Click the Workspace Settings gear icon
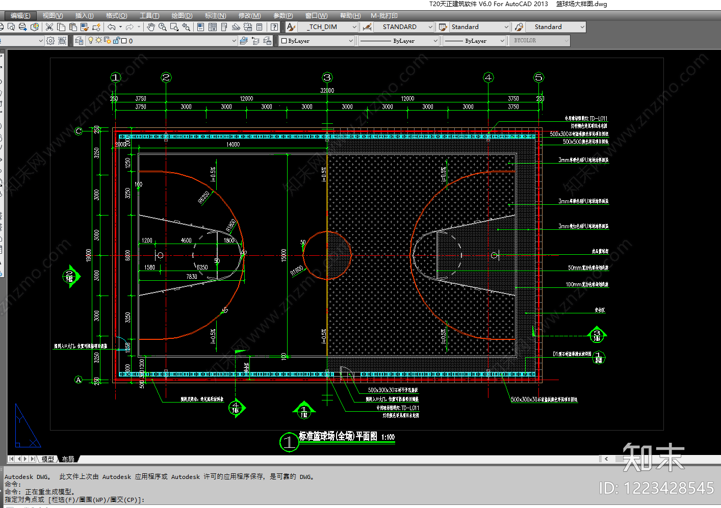 coord(50,41)
